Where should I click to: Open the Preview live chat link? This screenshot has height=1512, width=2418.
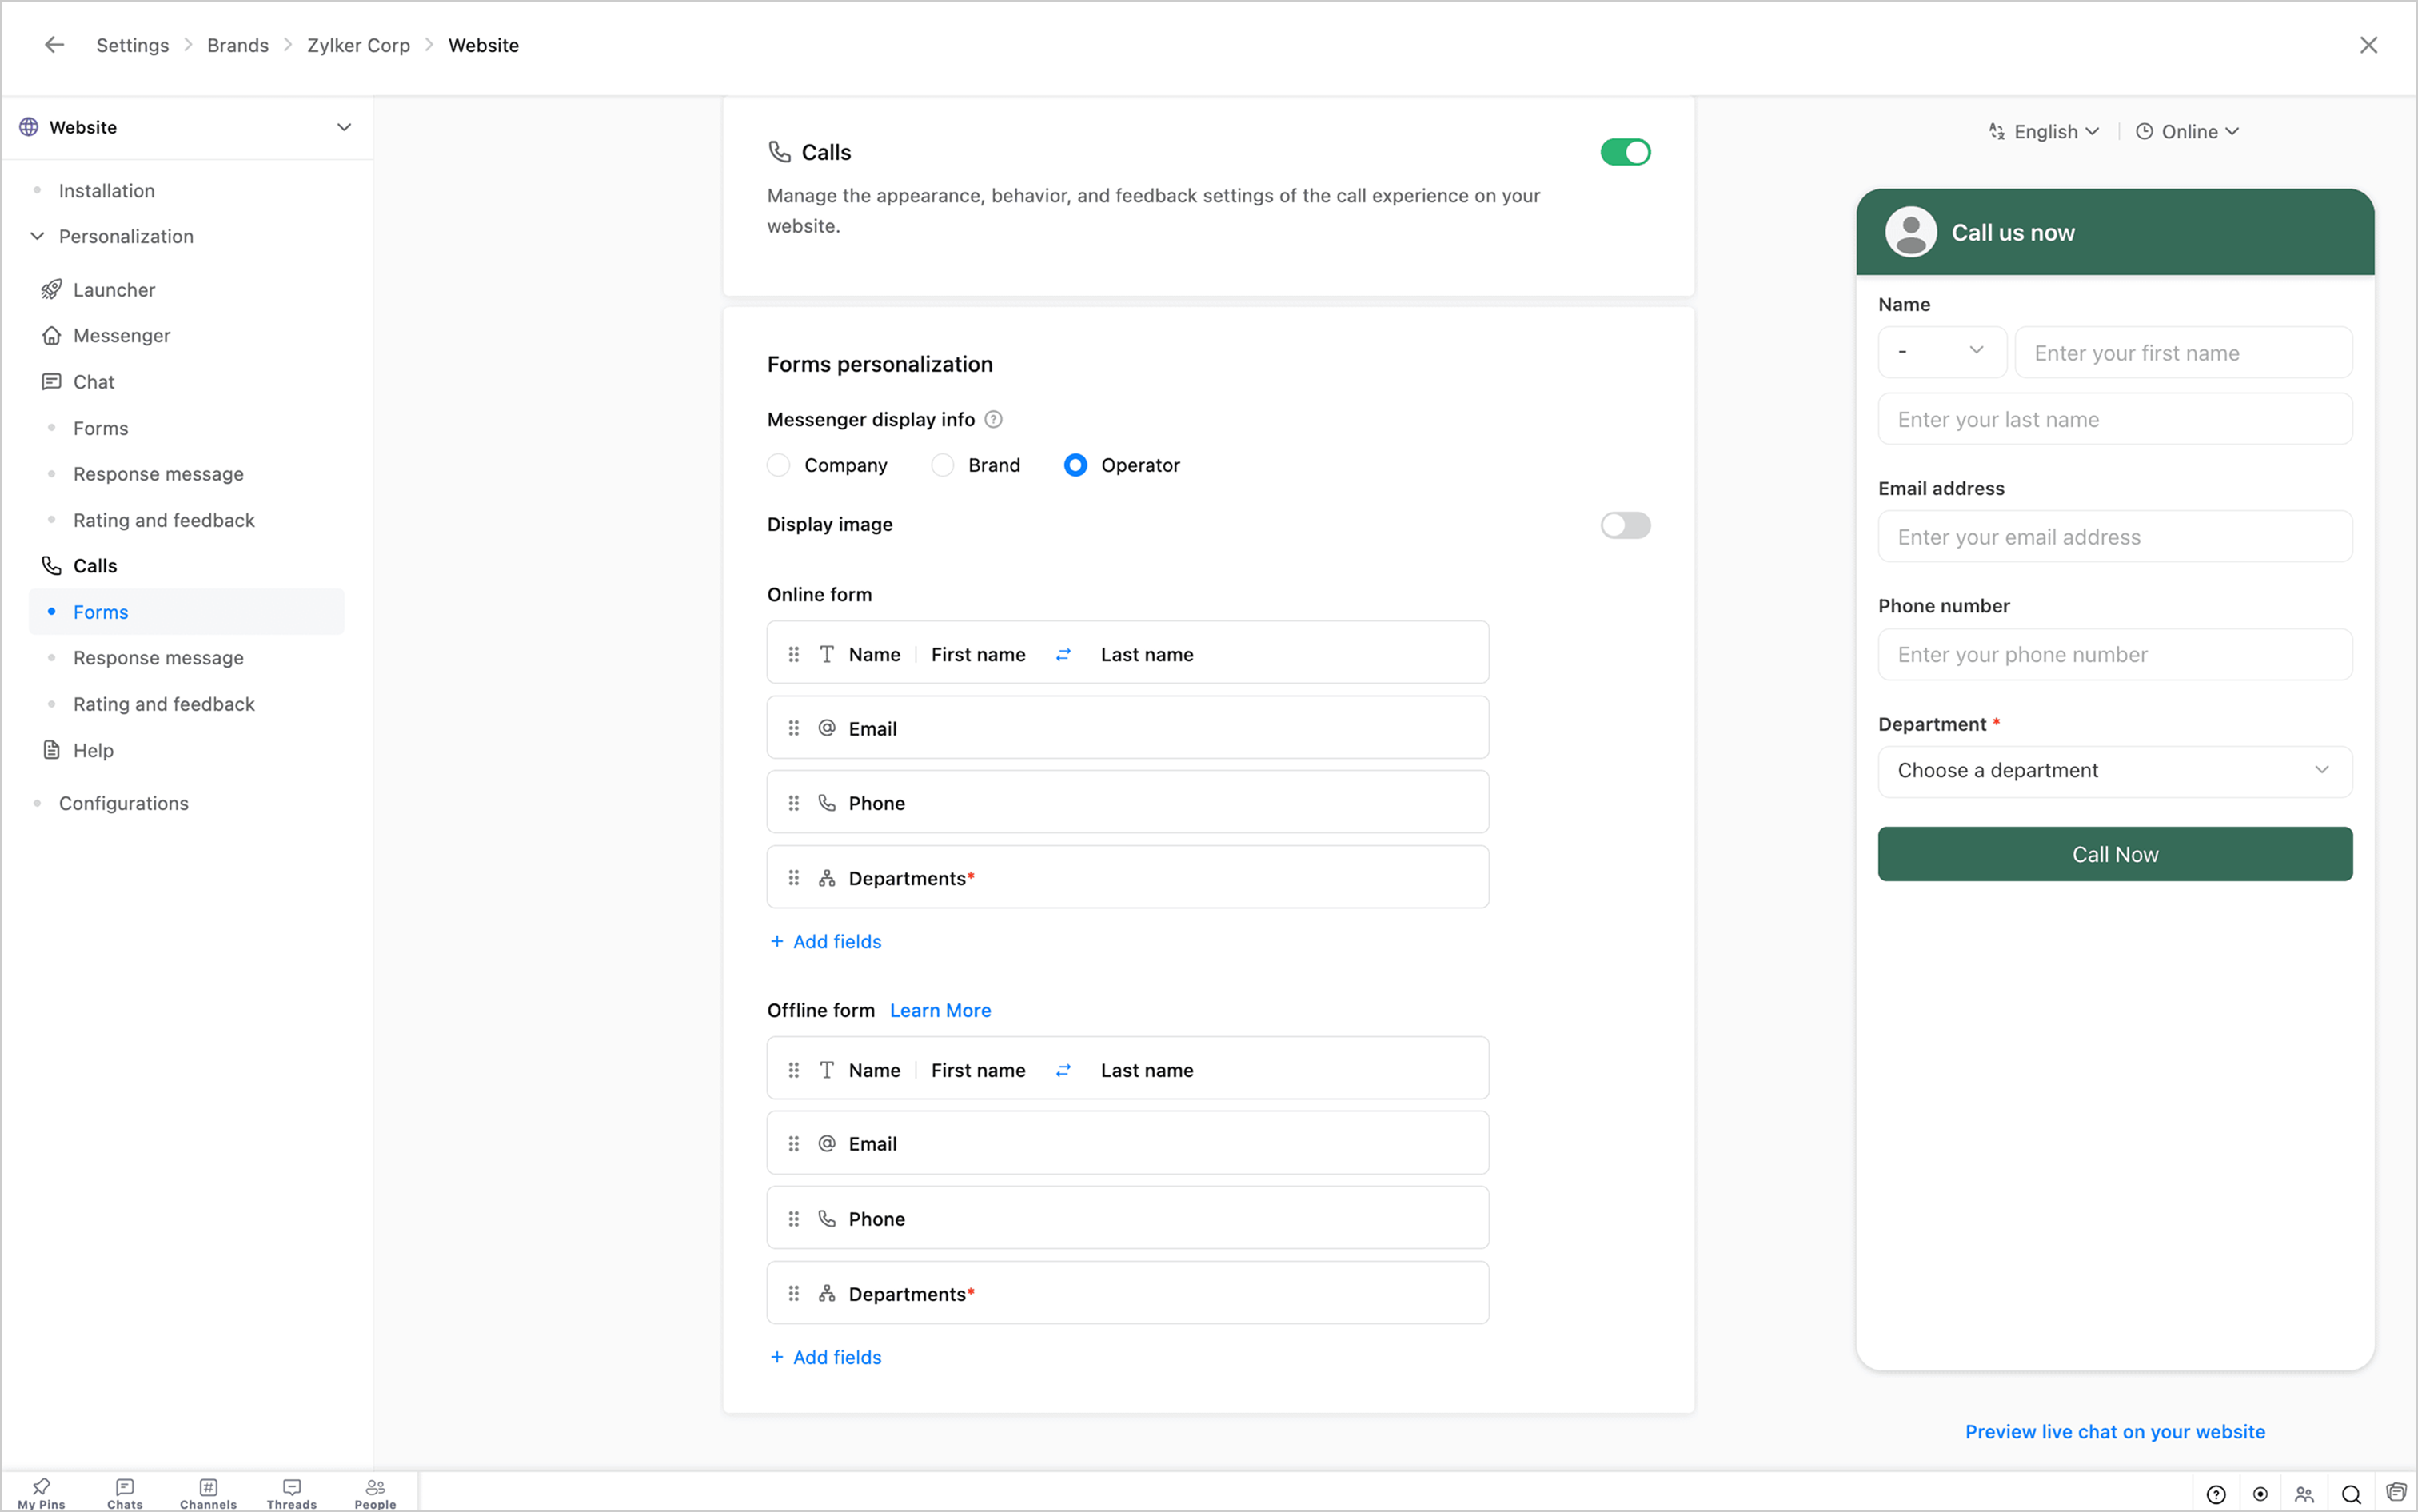pyautogui.click(x=2114, y=1431)
